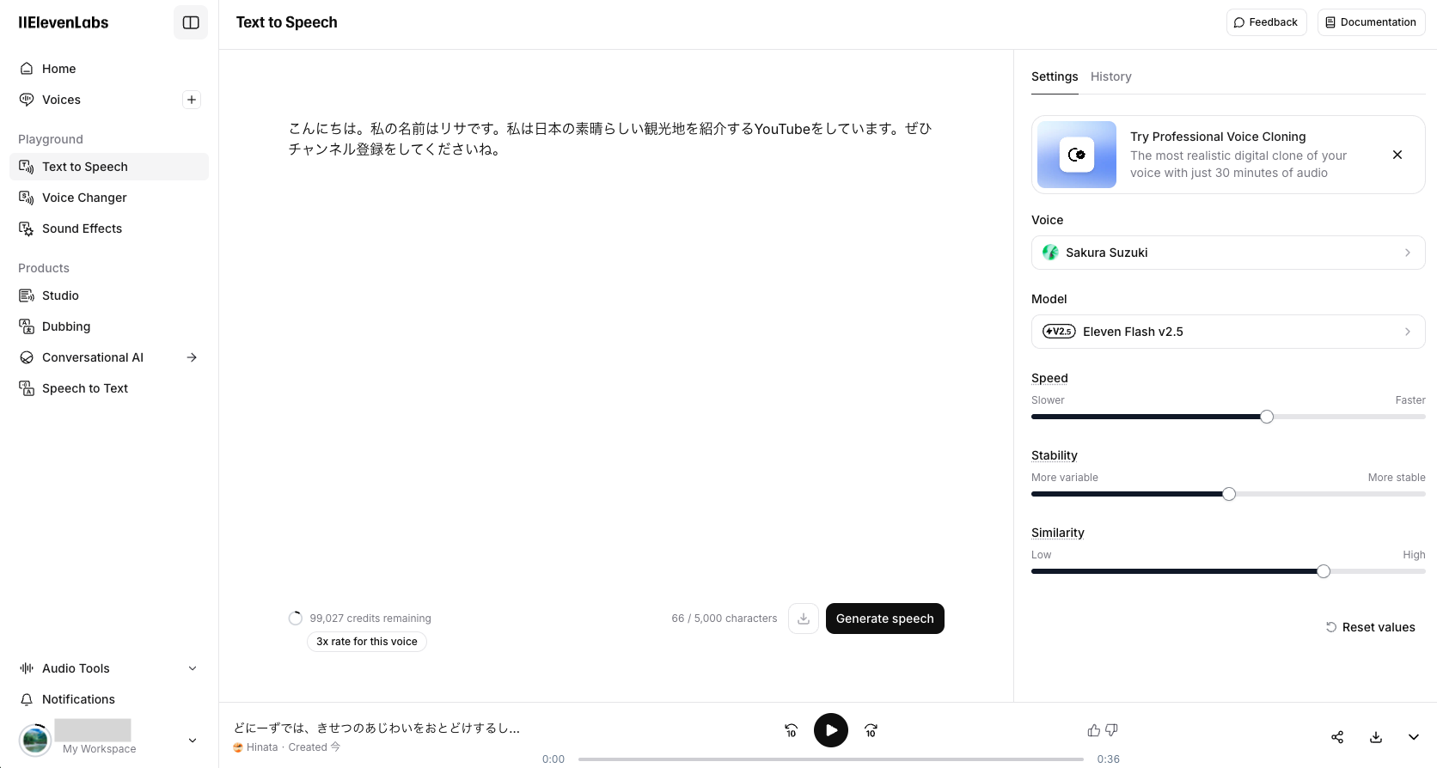Image resolution: width=1437 pixels, height=768 pixels.
Task: Click the workspace avatar image
Action: tap(35, 740)
